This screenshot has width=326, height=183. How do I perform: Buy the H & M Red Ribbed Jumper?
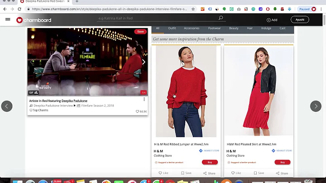coord(210,162)
